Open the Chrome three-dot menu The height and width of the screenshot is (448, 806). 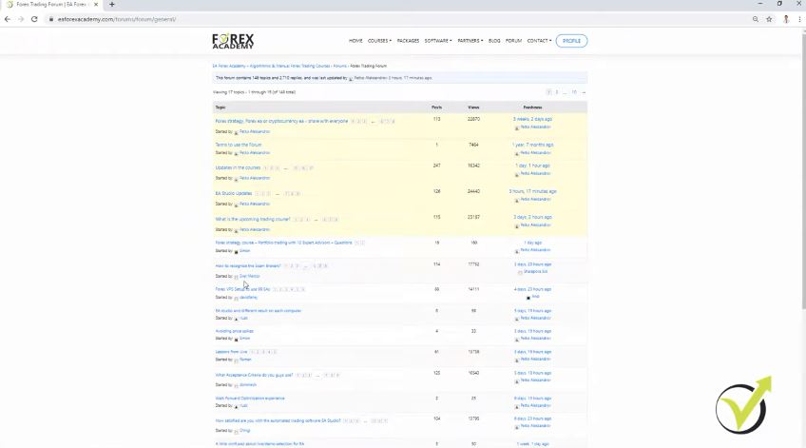coord(798,19)
